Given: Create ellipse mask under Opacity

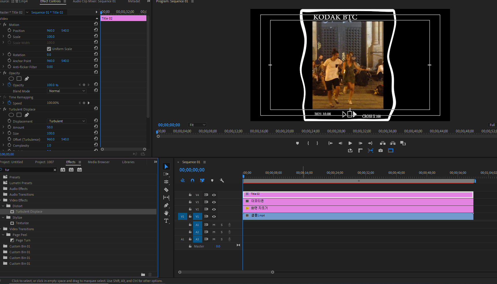Looking at the screenshot, I should 11,79.
